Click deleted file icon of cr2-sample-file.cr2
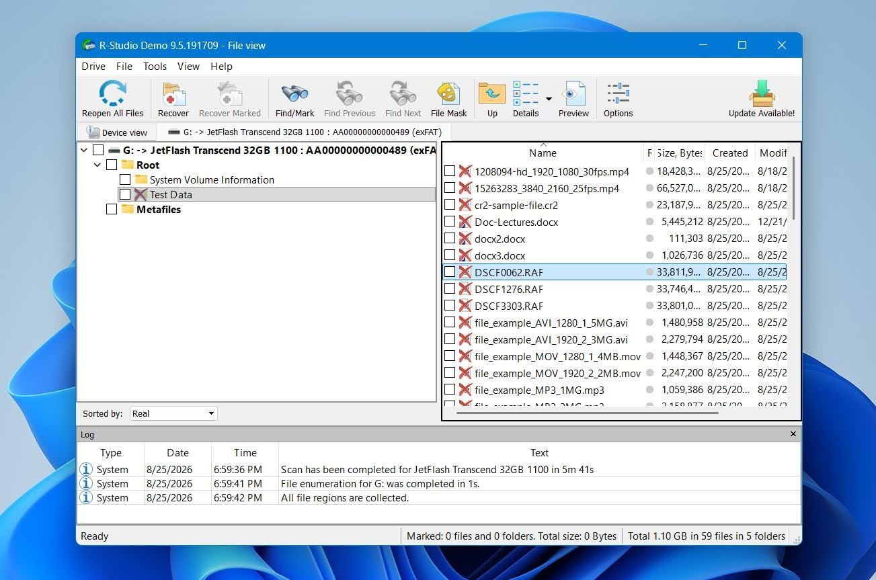The image size is (876, 580). tap(465, 205)
